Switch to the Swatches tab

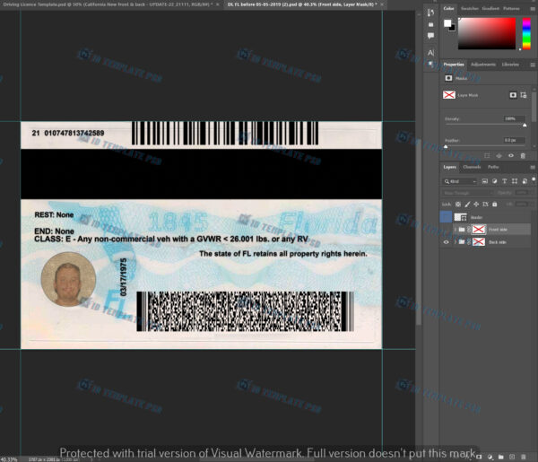[x=469, y=8]
